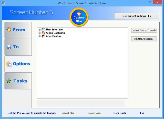The width and height of the screenshot is (164, 119).
Task: Switch to the Options tab
Action: coord(18,64)
